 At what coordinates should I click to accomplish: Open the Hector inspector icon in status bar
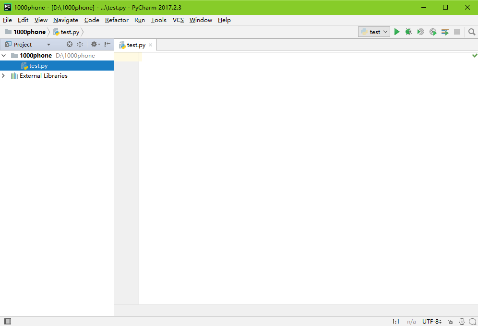[x=462, y=322]
